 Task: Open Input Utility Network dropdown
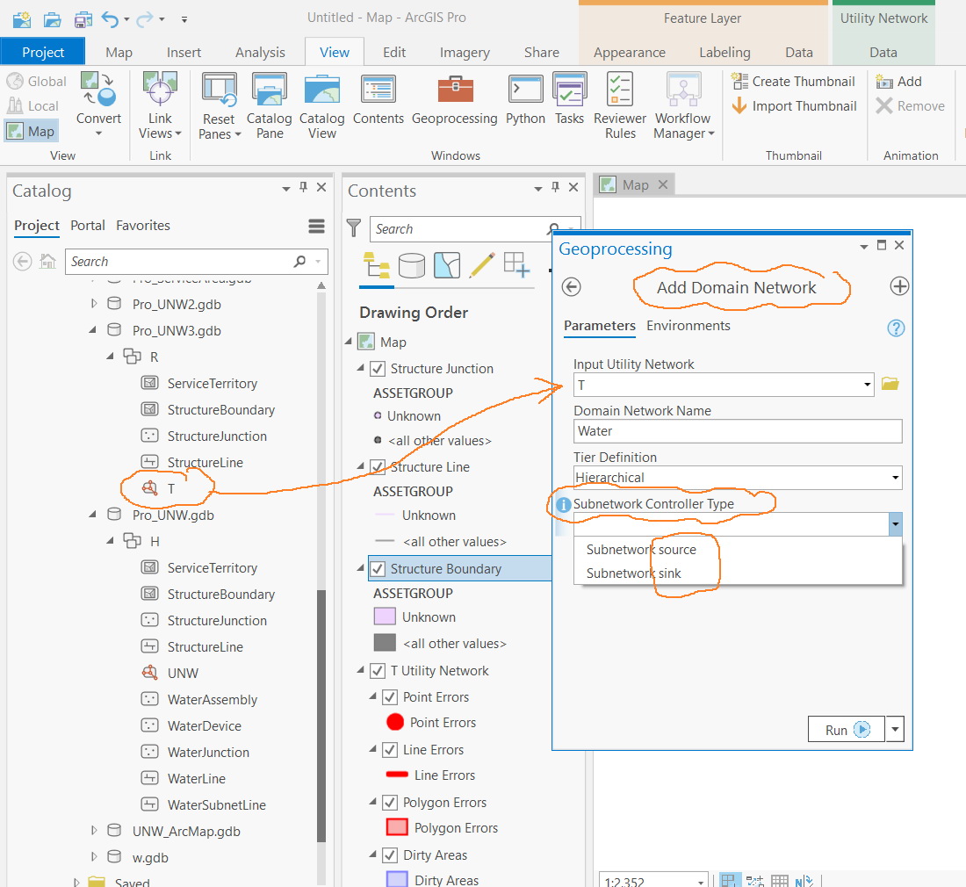(867, 385)
